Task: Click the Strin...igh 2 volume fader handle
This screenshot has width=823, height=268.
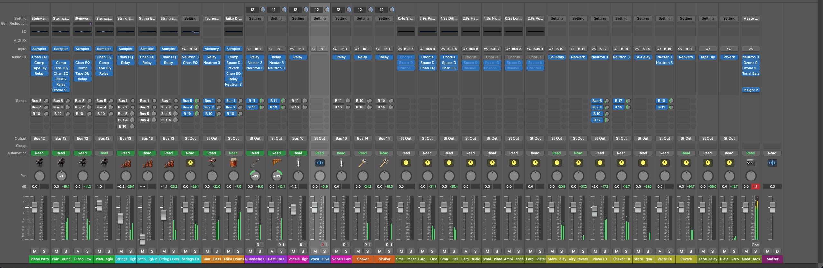Action: (142, 239)
